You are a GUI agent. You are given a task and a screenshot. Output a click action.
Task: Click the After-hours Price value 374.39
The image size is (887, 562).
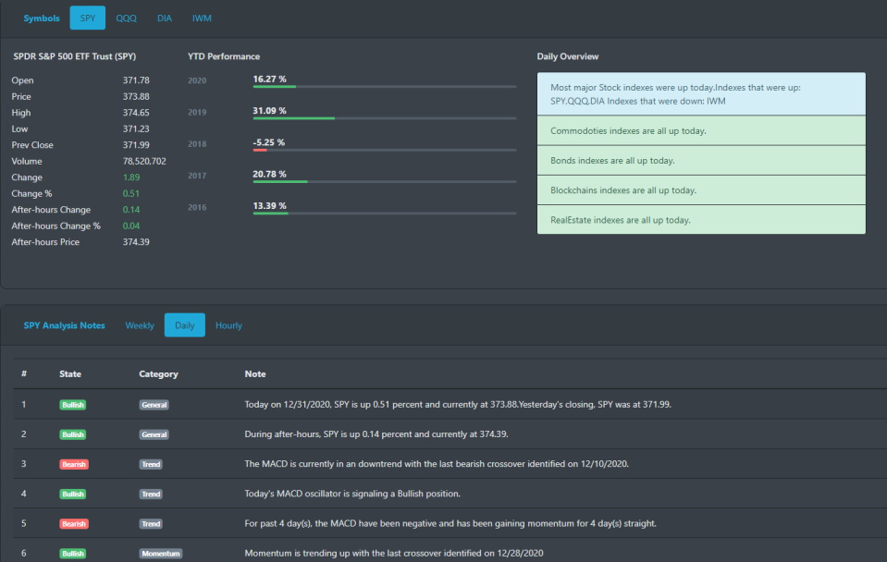click(136, 242)
